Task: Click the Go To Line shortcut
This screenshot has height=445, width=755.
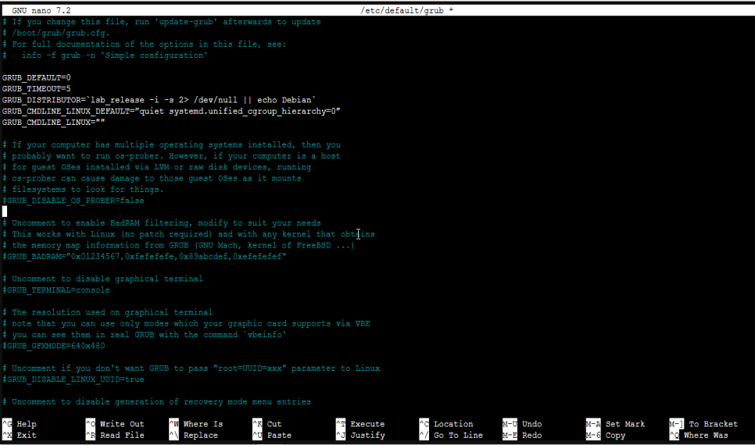Action: click(x=458, y=435)
